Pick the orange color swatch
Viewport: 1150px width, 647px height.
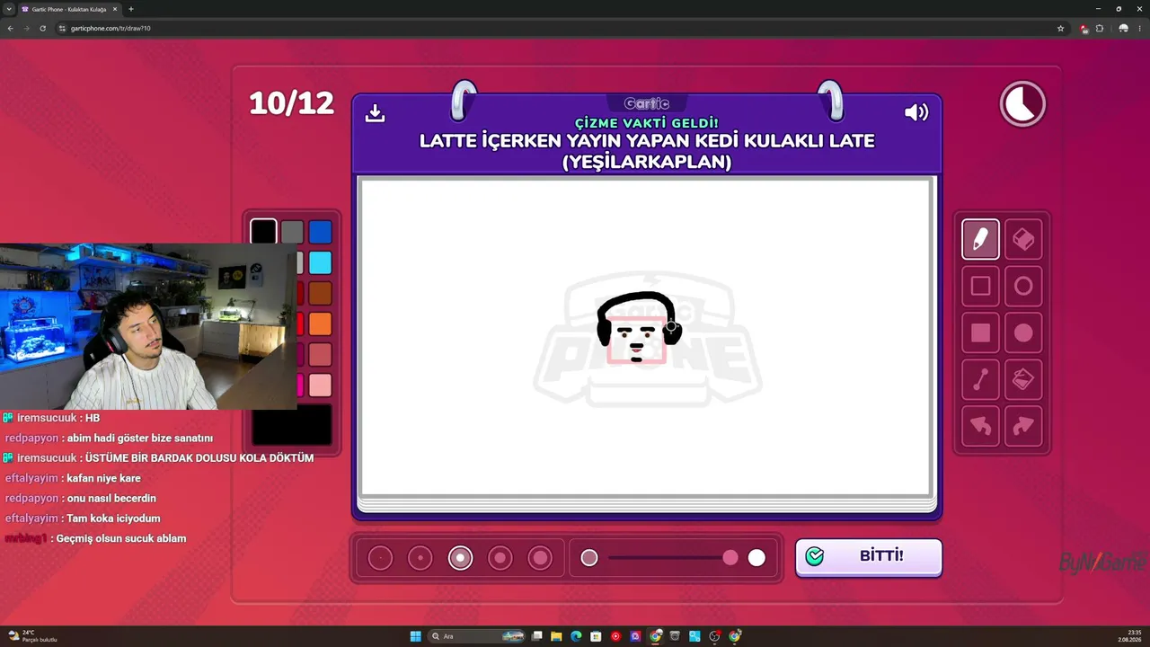321,323
